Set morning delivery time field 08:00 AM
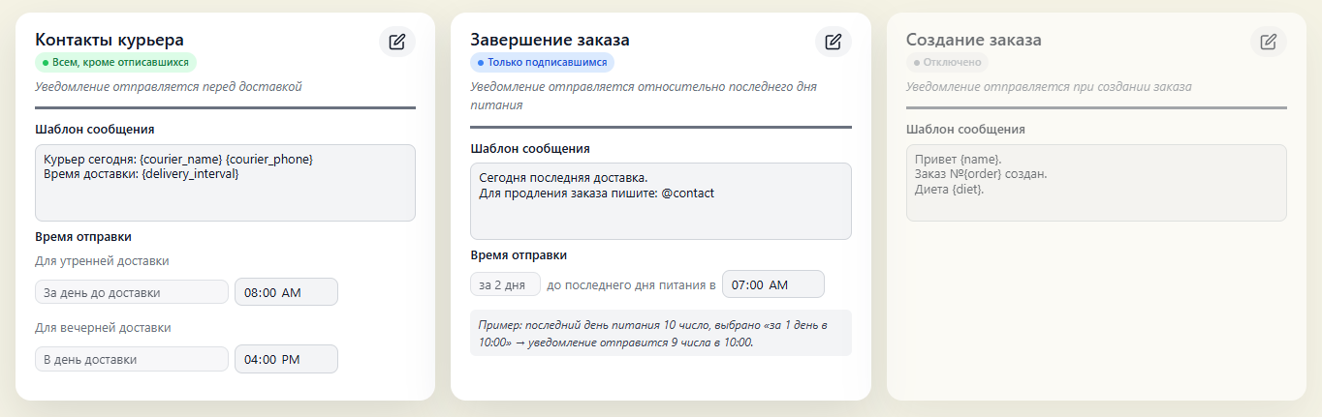This screenshot has width=1322, height=417. (286, 292)
